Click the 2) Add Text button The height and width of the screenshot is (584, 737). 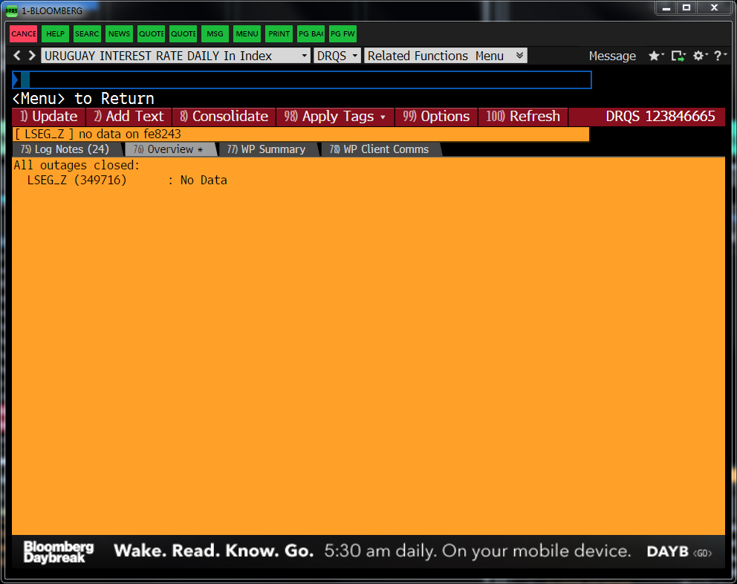(129, 117)
